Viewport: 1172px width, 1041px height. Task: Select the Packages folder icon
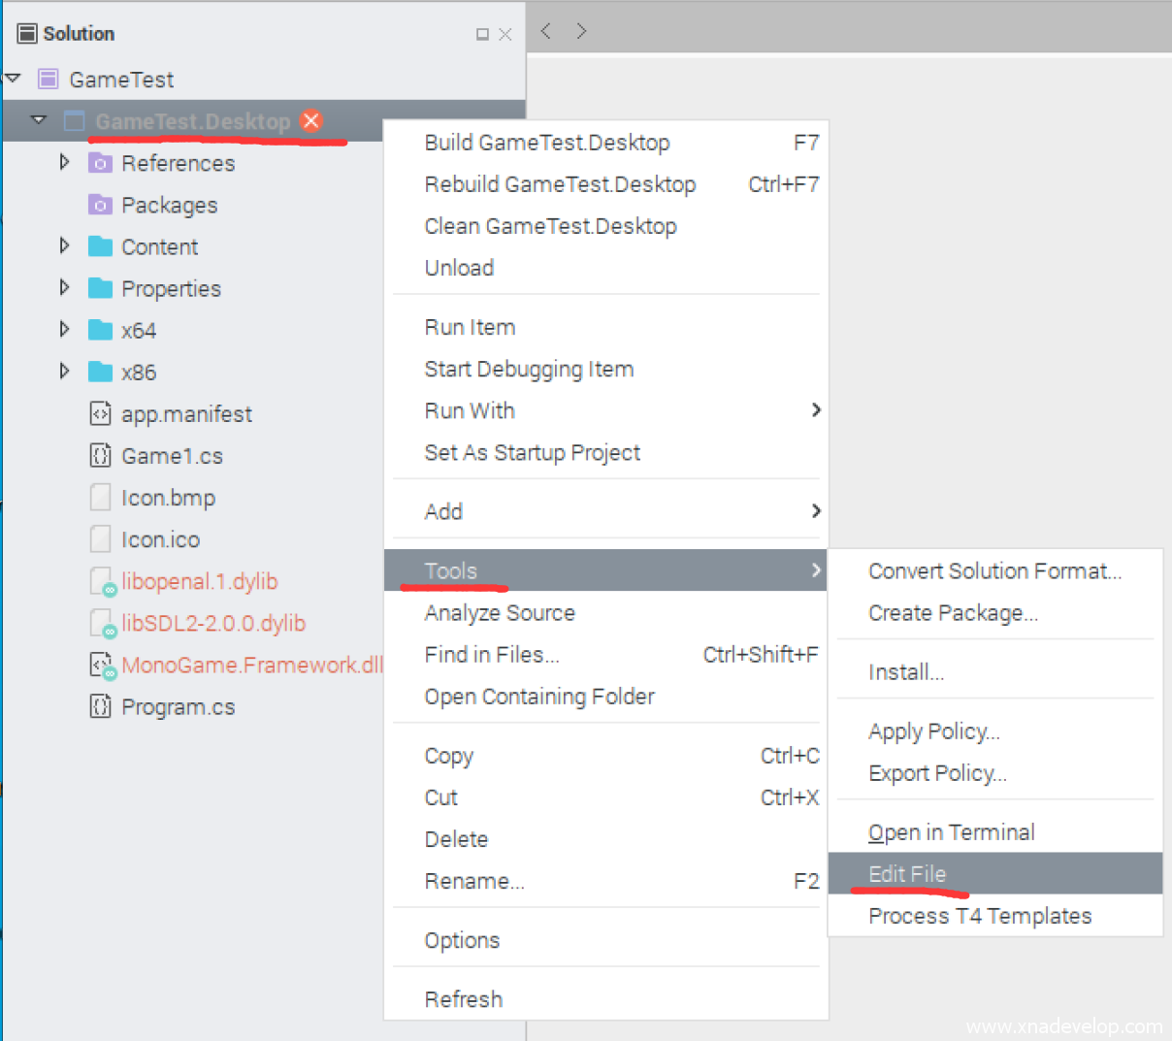[100, 205]
